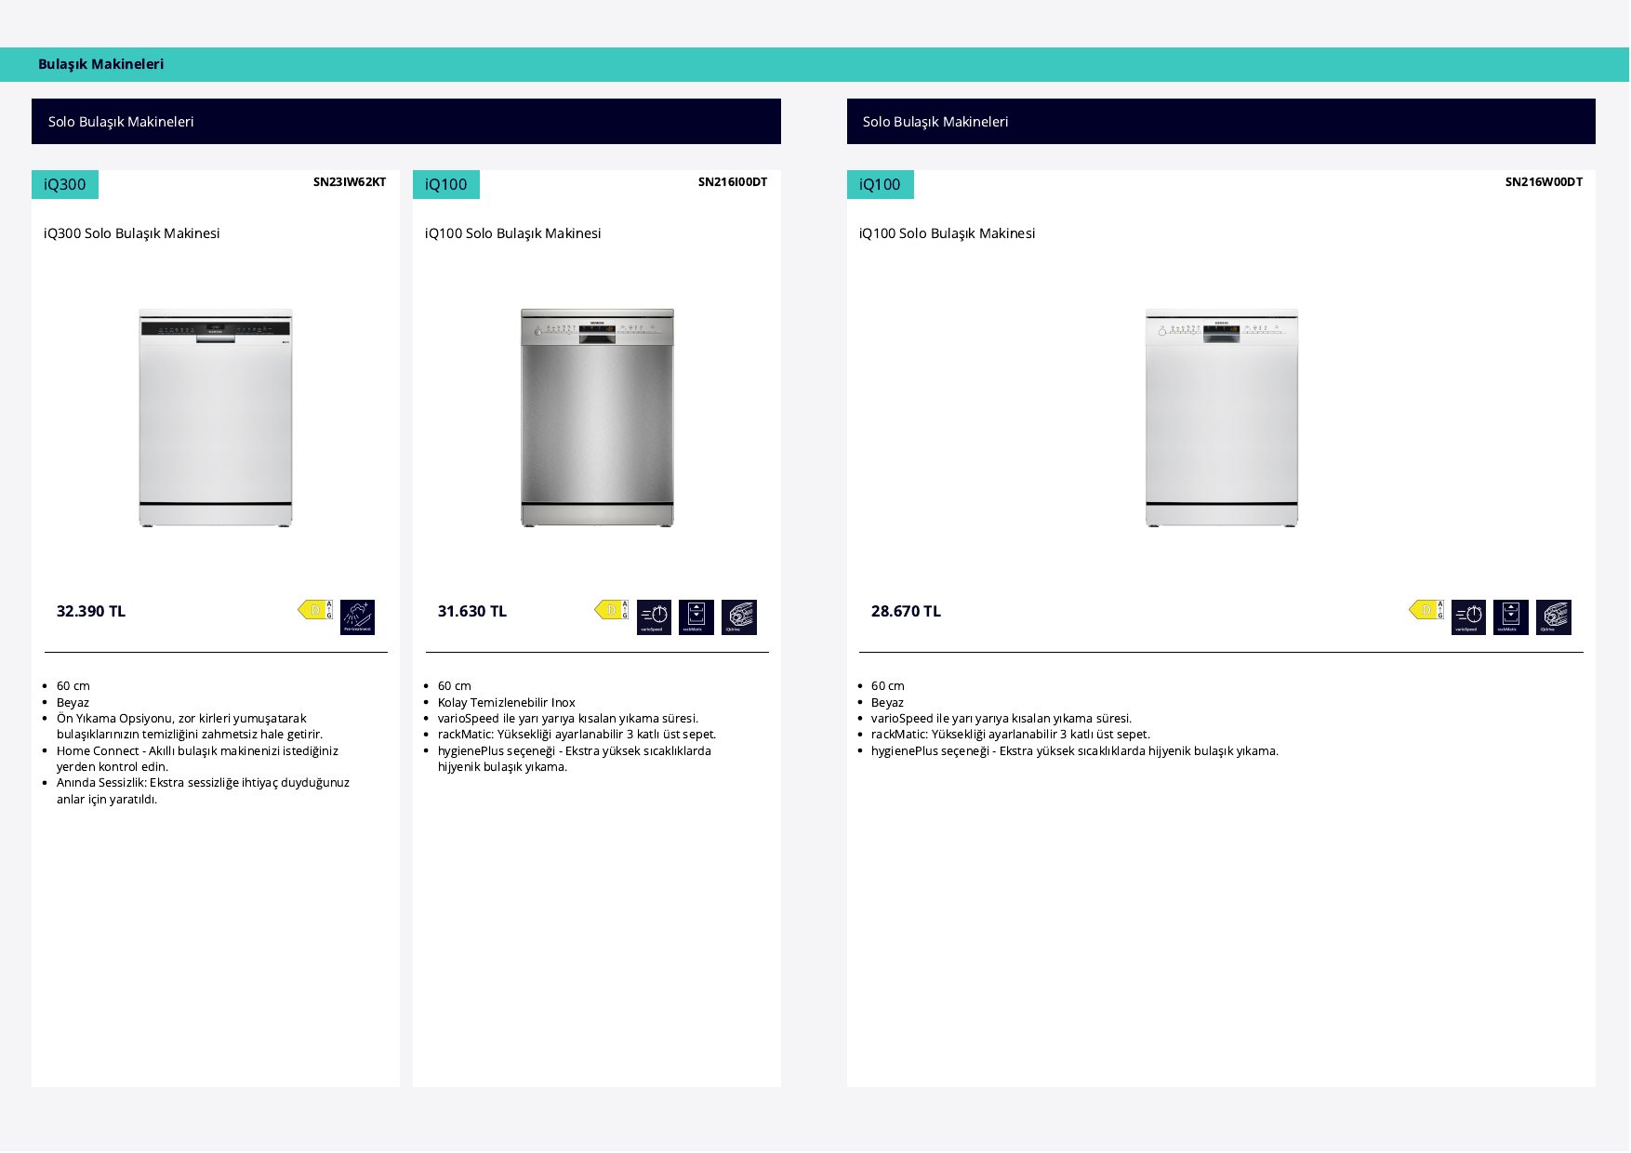The image size is (1631, 1153).
Task: Open the iQ100 Solo Bulaşık Makinesi title under SN216I00DT
Action: point(513,233)
